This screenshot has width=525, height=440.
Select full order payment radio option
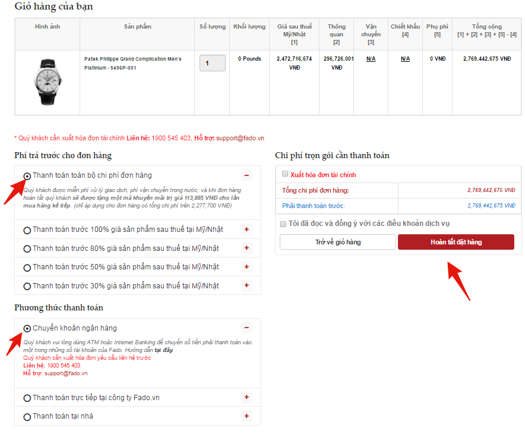(x=27, y=176)
